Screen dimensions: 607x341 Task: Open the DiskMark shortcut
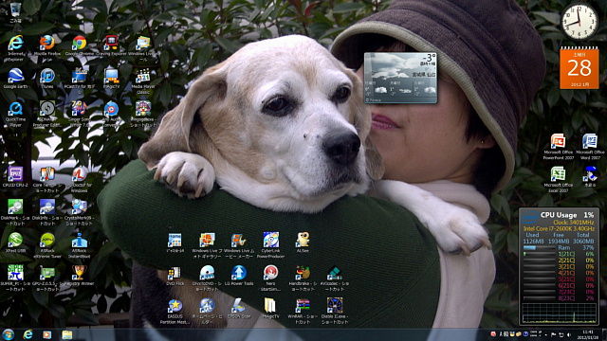[x=15, y=212]
